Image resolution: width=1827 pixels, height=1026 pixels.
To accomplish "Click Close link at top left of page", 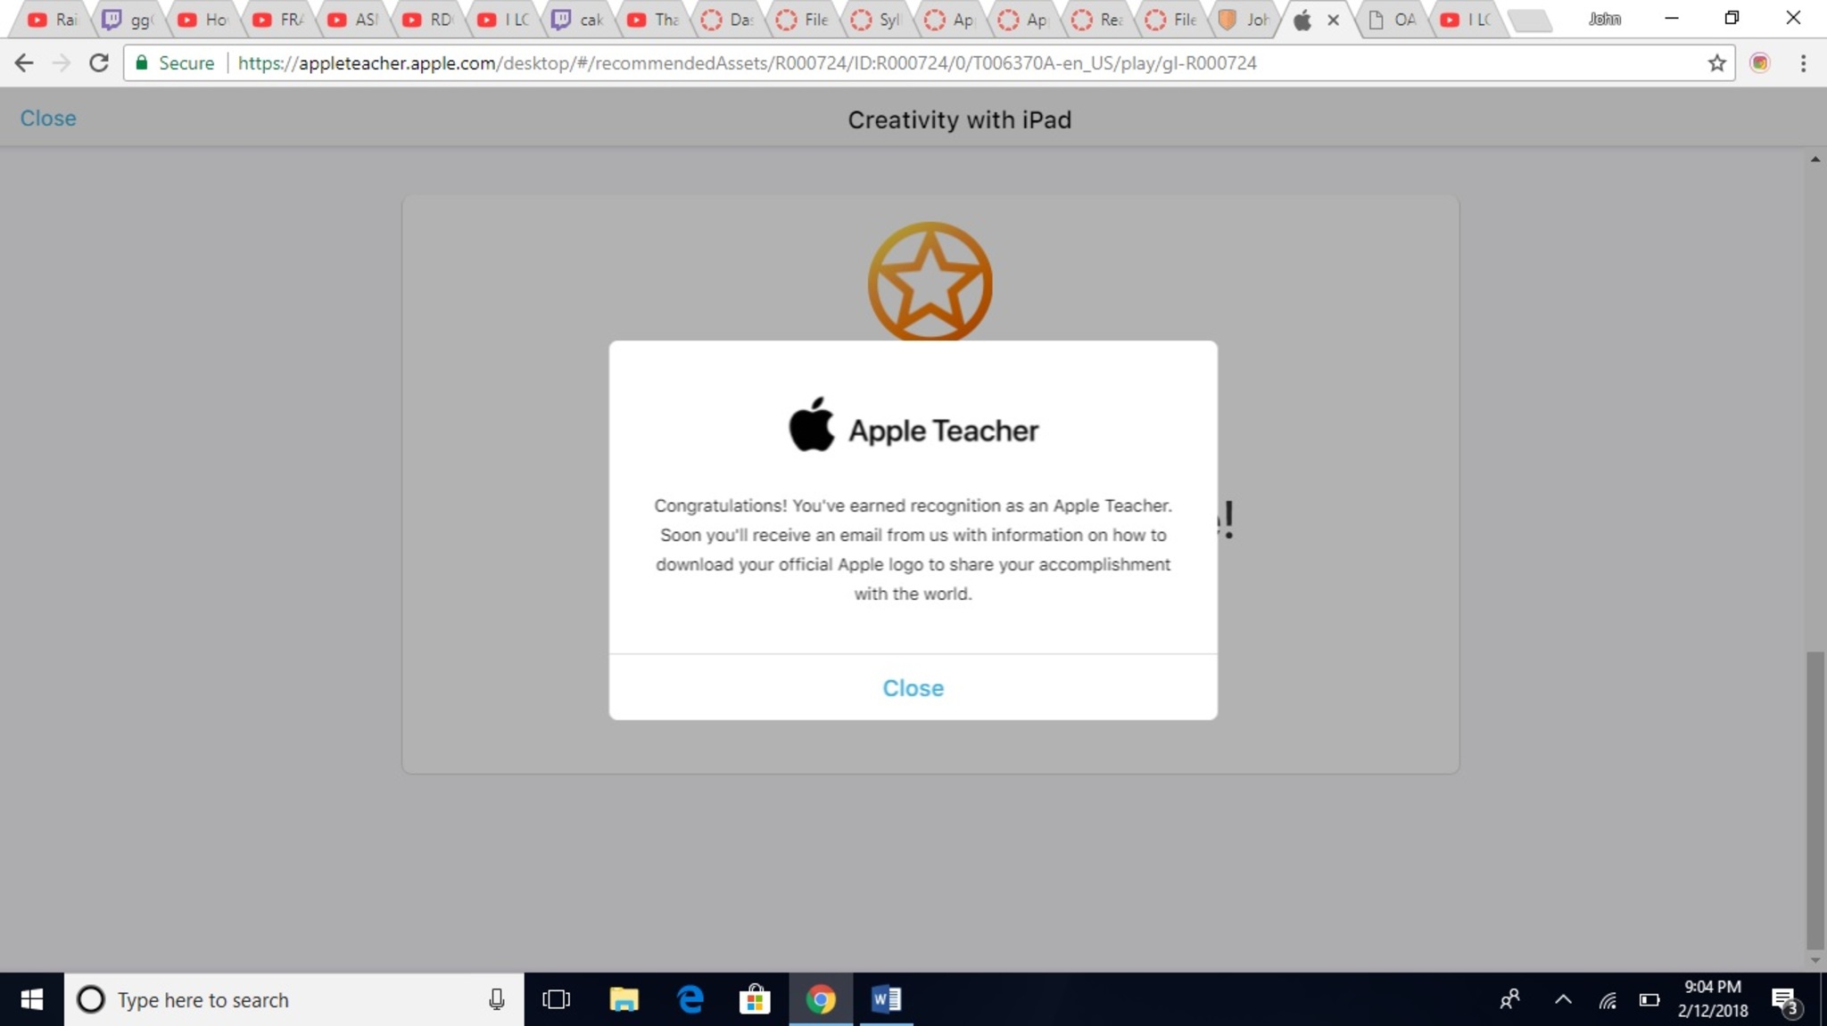I will pos(48,119).
